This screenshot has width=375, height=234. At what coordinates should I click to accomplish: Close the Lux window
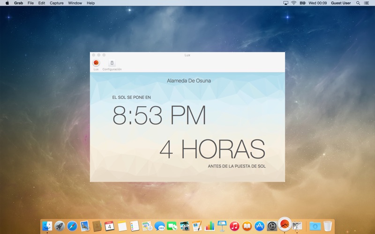click(93, 55)
